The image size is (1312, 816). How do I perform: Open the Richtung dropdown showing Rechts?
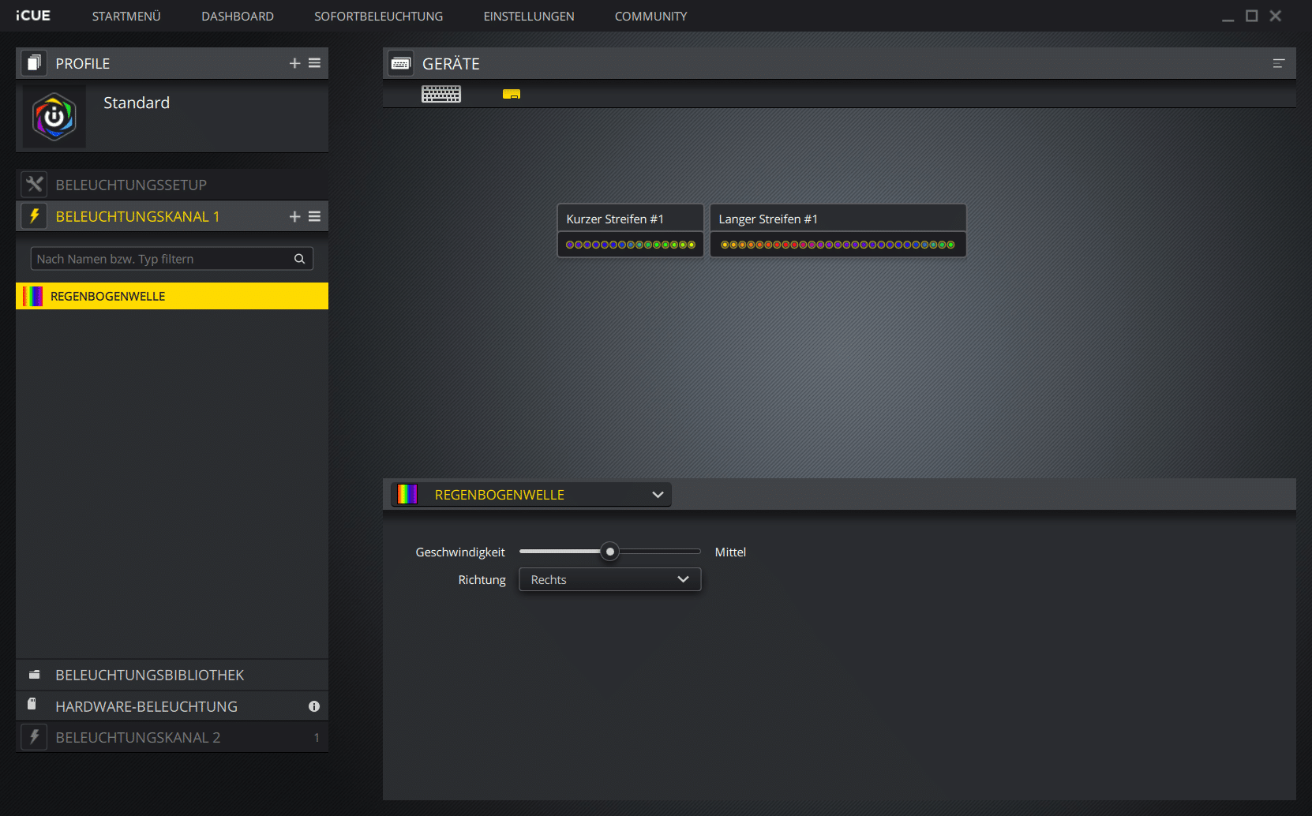click(x=609, y=580)
